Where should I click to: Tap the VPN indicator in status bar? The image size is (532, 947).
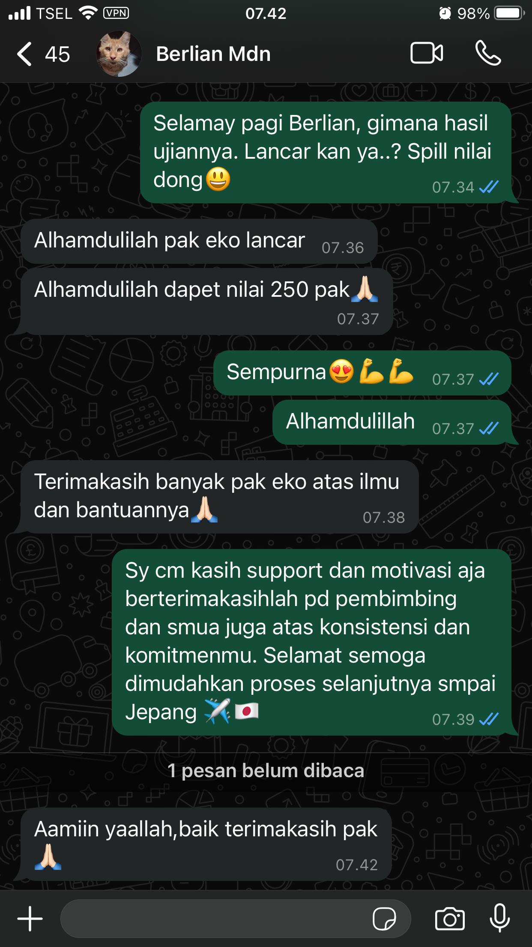pos(116,13)
